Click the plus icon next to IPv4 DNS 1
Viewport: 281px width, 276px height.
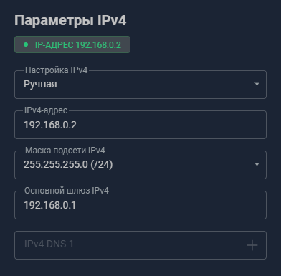[x=252, y=245]
